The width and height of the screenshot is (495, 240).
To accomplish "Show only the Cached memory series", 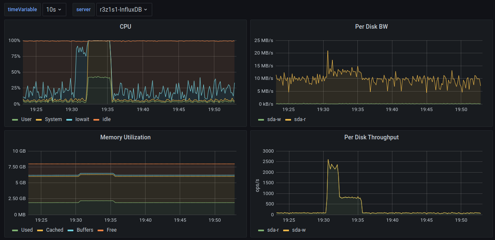I will click(55, 230).
